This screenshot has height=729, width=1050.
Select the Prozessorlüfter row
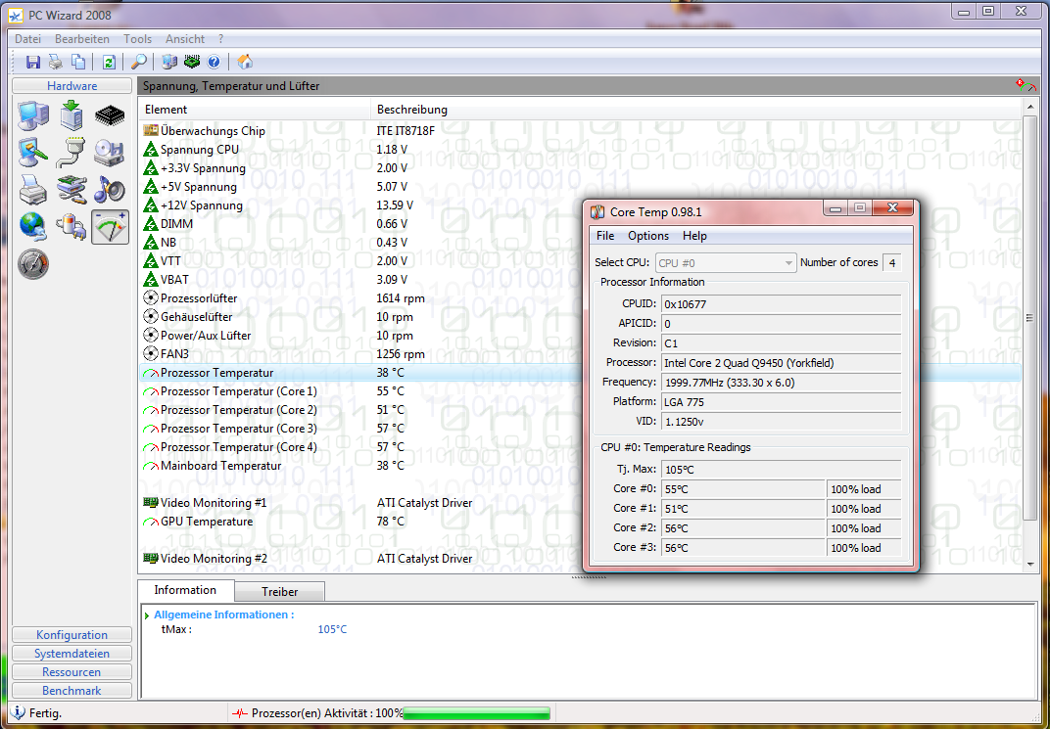point(580,298)
